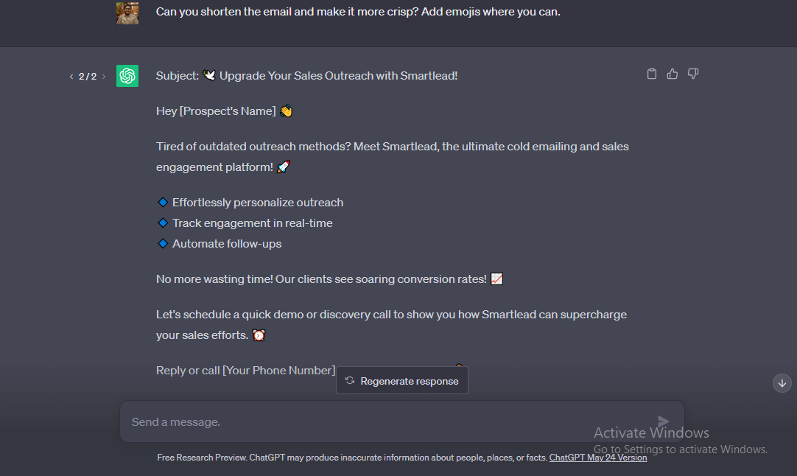View previous response version with left chevron
The height and width of the screenshot is (476, 797).
point(70,76)
